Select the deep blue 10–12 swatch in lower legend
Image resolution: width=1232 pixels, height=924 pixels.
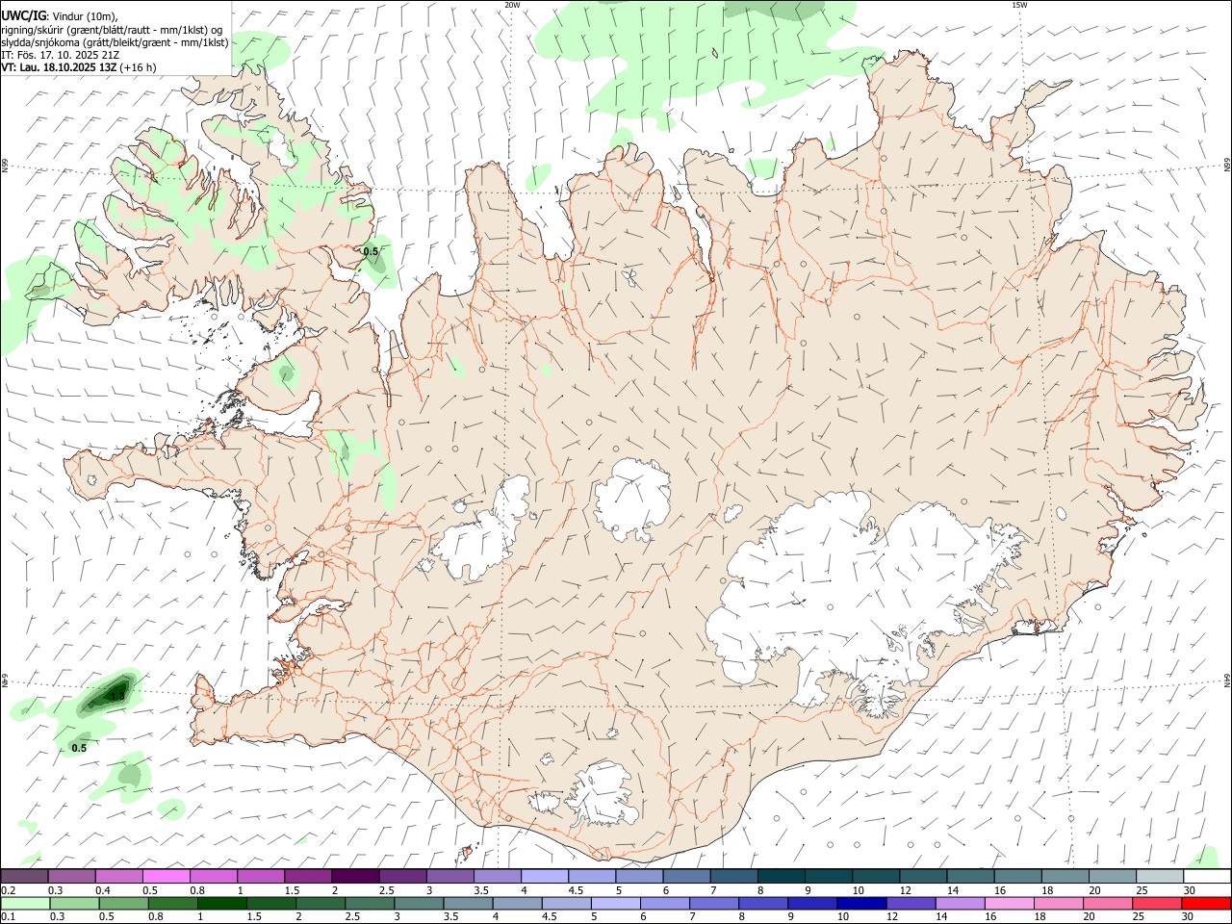pos(860,903)
